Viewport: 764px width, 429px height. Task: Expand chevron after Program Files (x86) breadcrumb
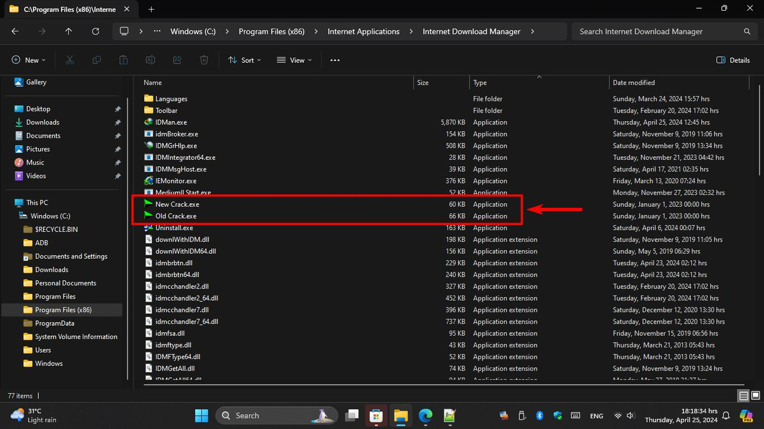click(x=316, y=32)
